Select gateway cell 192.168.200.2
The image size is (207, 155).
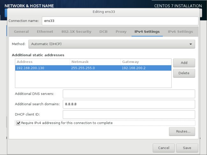[x=146, y=68]
